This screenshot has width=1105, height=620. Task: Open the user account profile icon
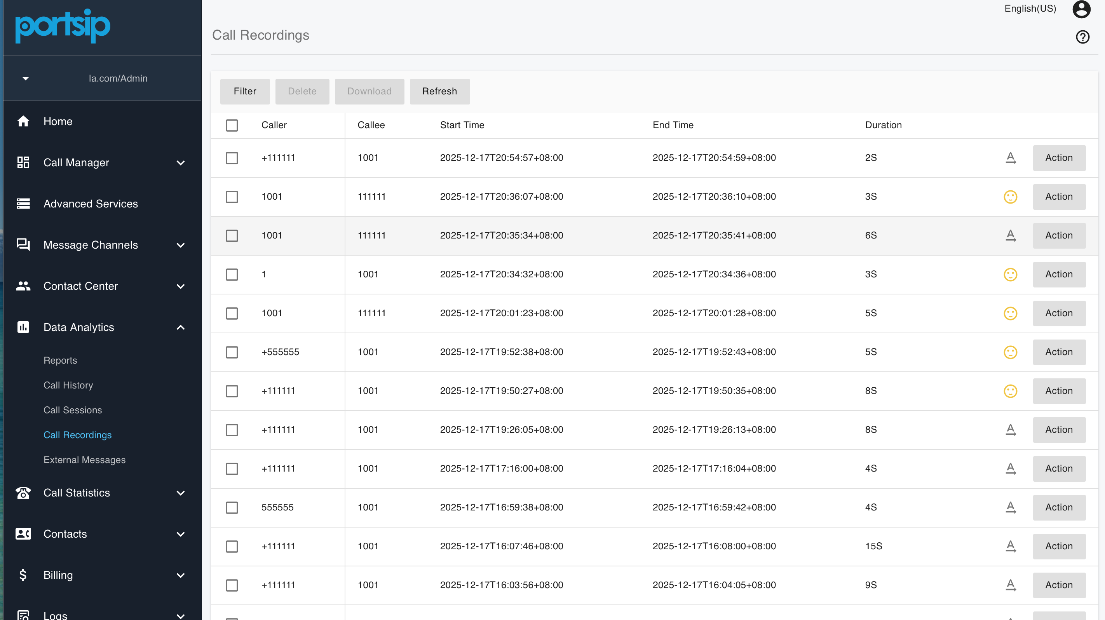coord(1081,9)
